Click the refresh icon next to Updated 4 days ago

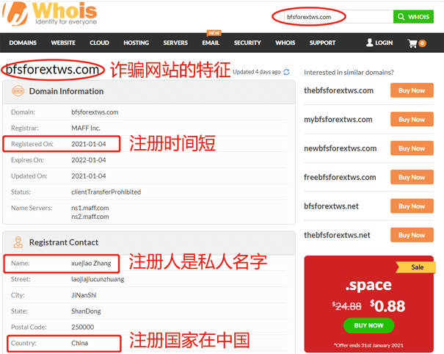[x=286, y=72]
